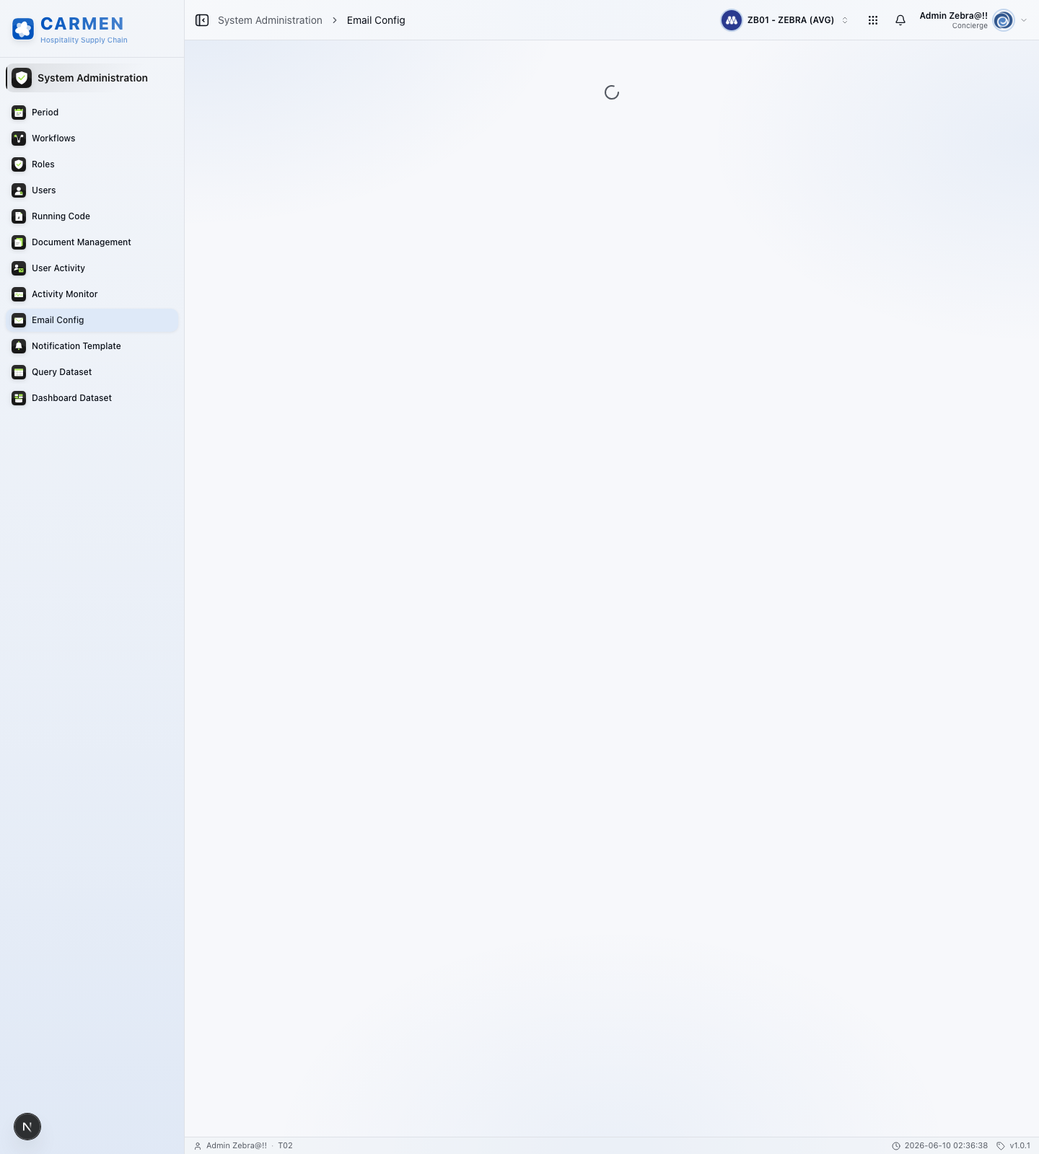The image size is (1039, 1154).
Task: Click the ZB01 business unit logo
Action: tap(732, 20)
